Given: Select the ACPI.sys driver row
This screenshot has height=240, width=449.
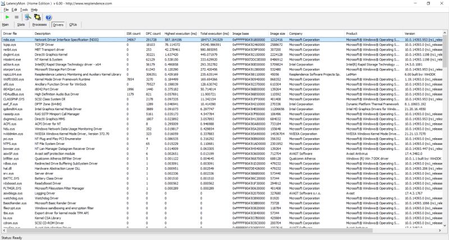Looking at the screenshot, I should [222, 124].
